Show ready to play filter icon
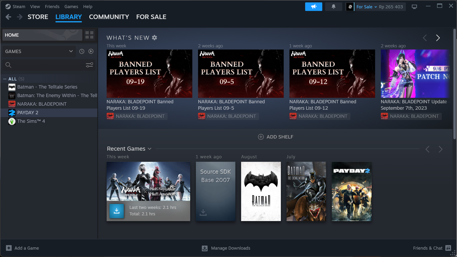457x257 pixels. pyautogui.click(x=91, y=51)
